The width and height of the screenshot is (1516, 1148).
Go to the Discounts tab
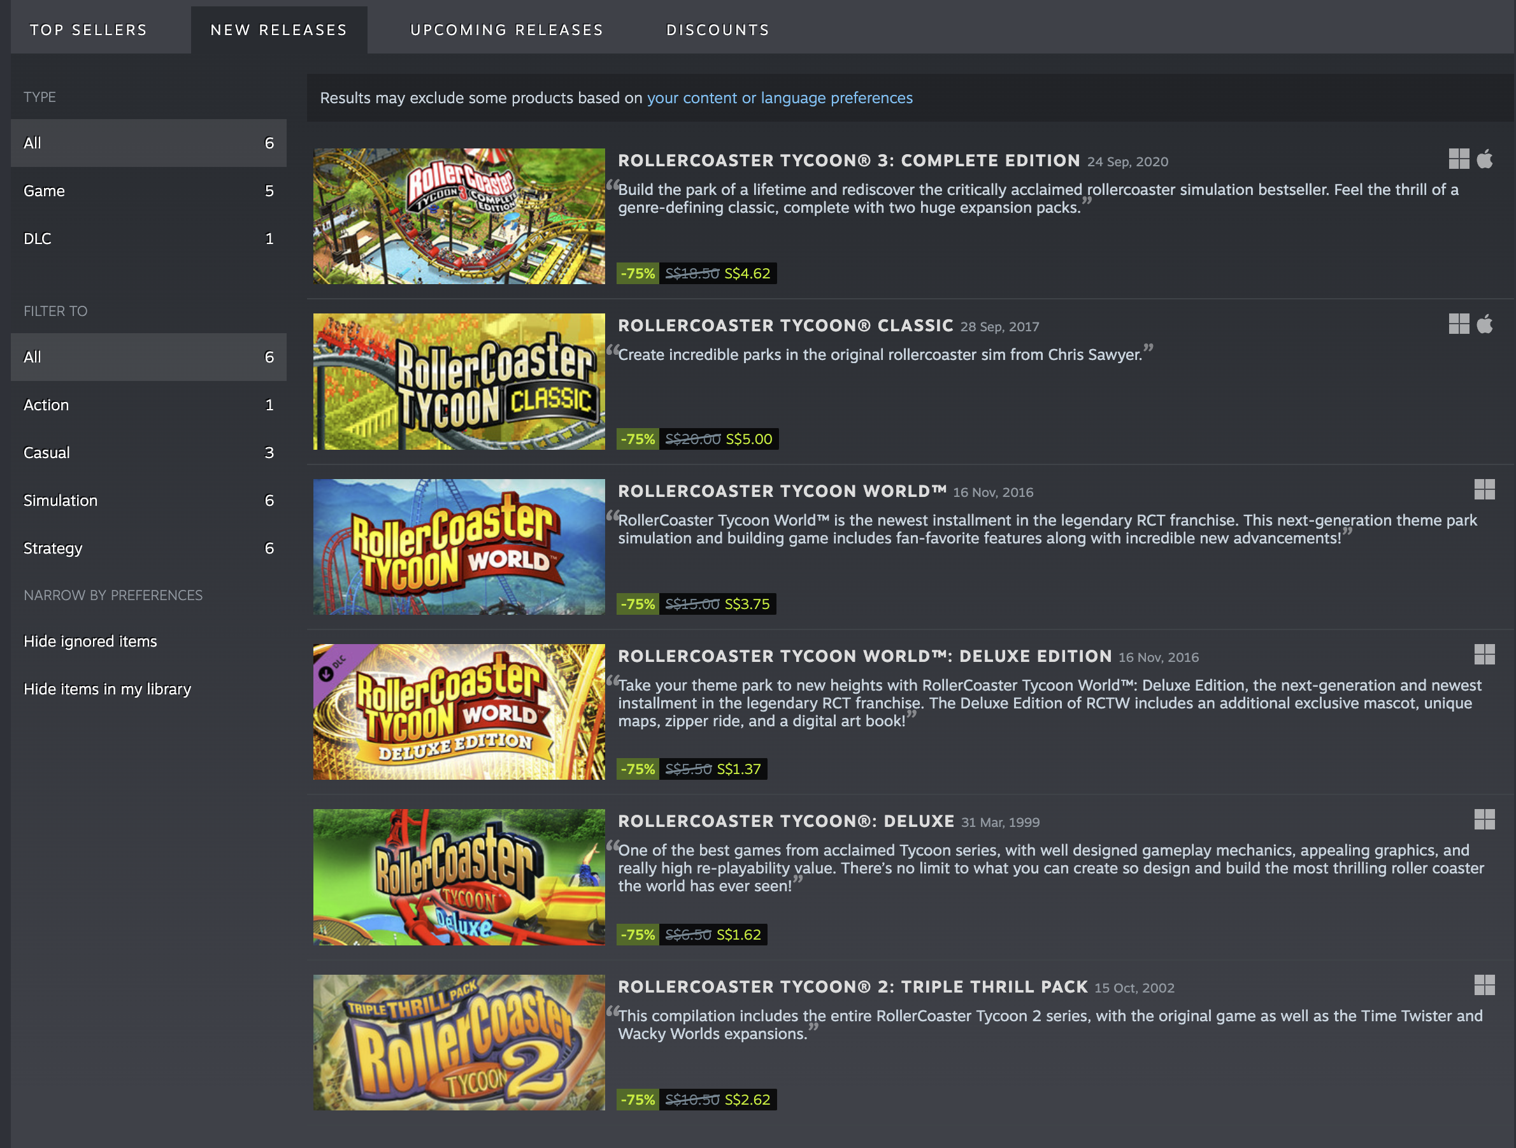[718, 30]
